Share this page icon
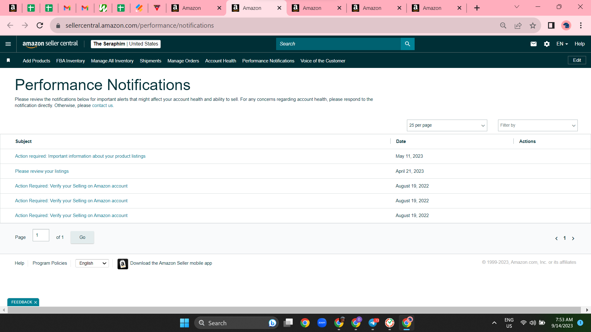The width and height of the screenshot is (591, 332). 518,26
